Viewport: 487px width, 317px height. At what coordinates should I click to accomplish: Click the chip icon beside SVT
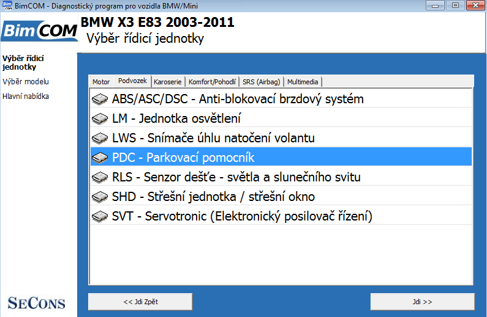click(100, 216)
